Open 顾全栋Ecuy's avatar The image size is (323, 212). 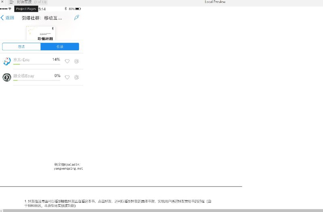coord(6,77)
